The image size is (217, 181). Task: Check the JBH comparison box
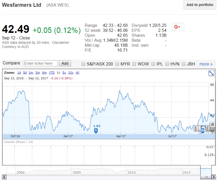pyautogui.click(x=183, y=64)
